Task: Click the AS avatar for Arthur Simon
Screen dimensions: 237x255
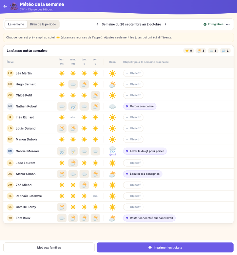Action: click(x=10, y=174)
